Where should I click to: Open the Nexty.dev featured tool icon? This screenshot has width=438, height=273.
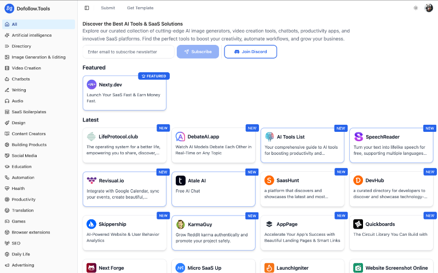[x=91, y=85]
